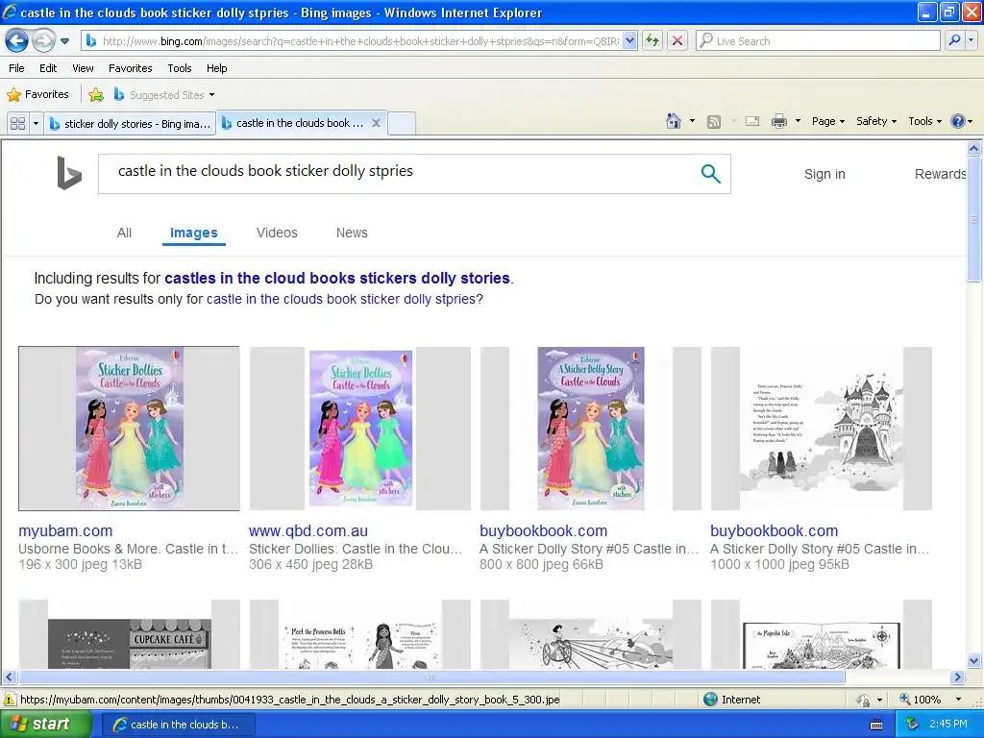The width and height of the screenshot is (984, 738).
Task: Click the Print icon
Action: [x=778, y=122]
